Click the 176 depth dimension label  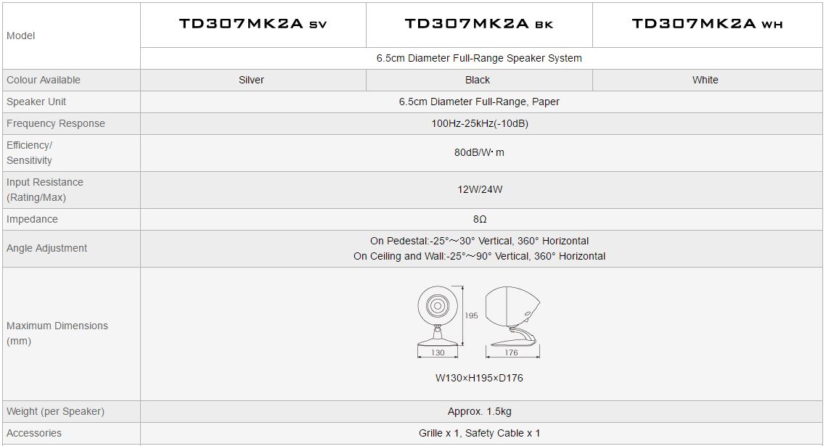point(512,353)
